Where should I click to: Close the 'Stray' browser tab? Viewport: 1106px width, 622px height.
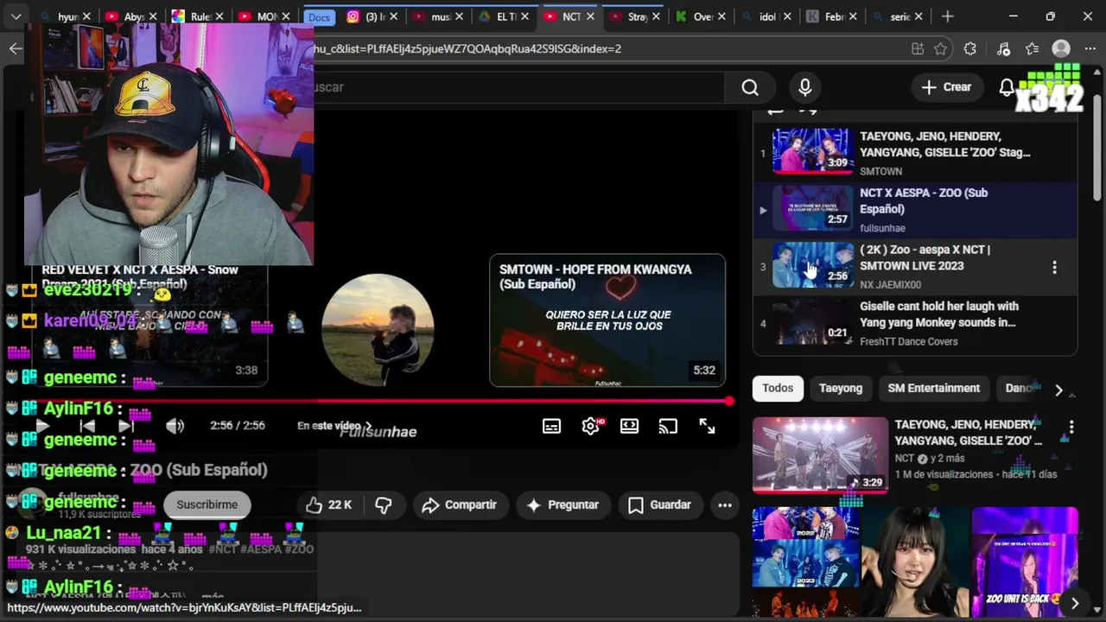657,16
